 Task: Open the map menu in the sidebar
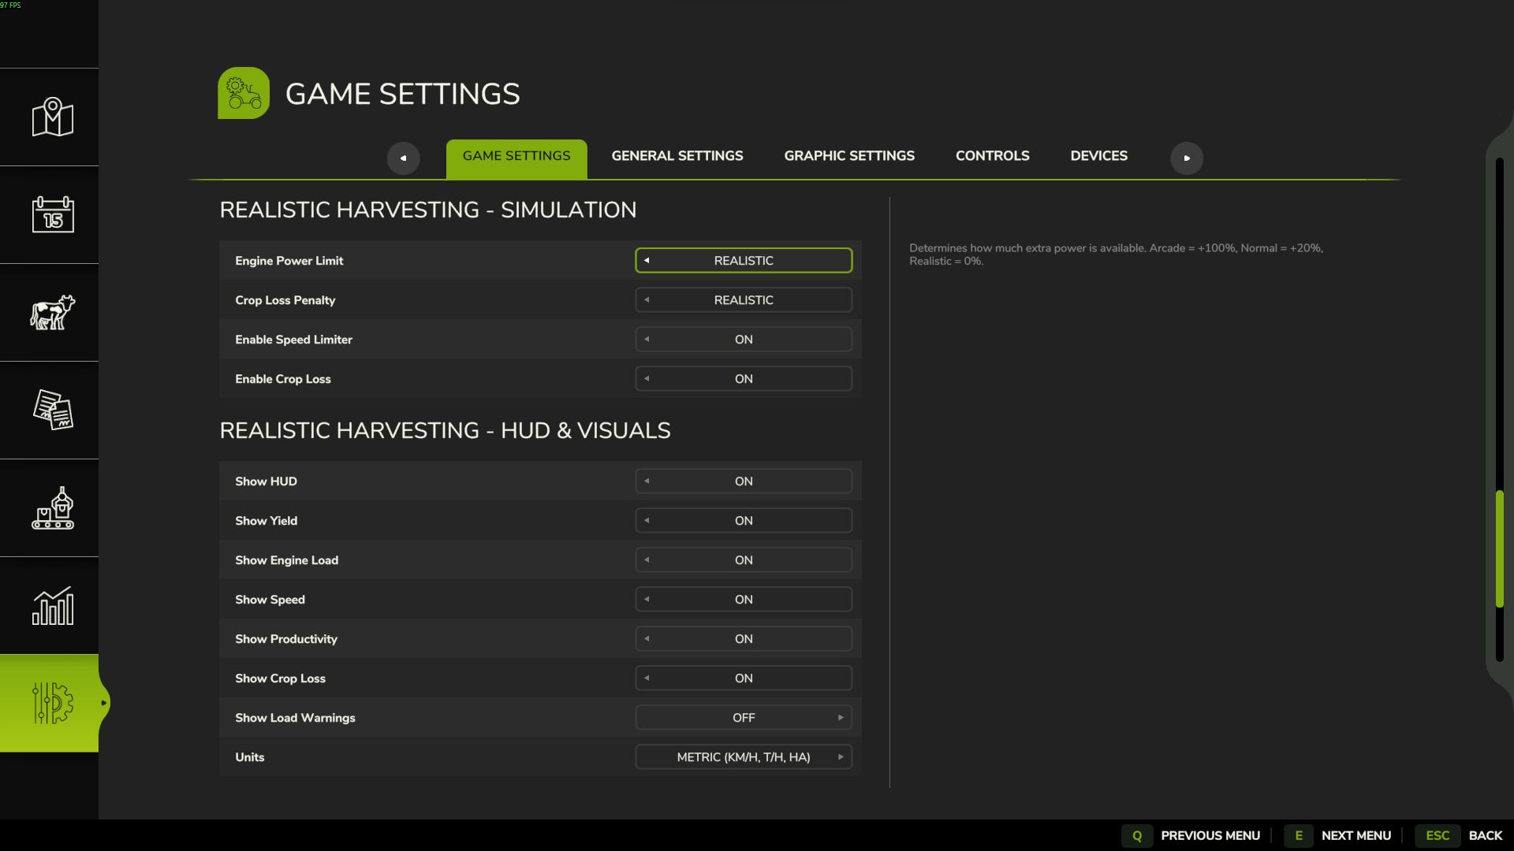(50, 117)
